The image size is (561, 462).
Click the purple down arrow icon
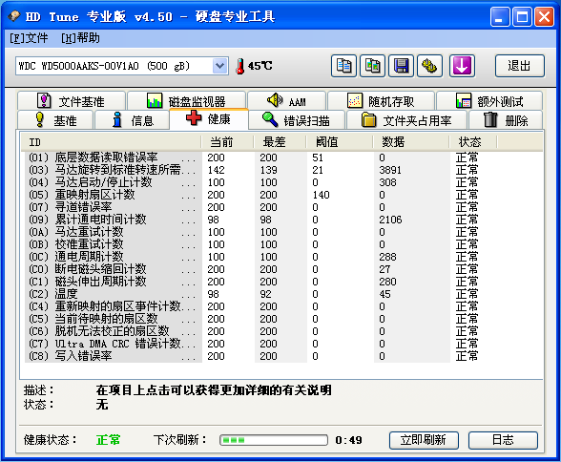point(462,66)
